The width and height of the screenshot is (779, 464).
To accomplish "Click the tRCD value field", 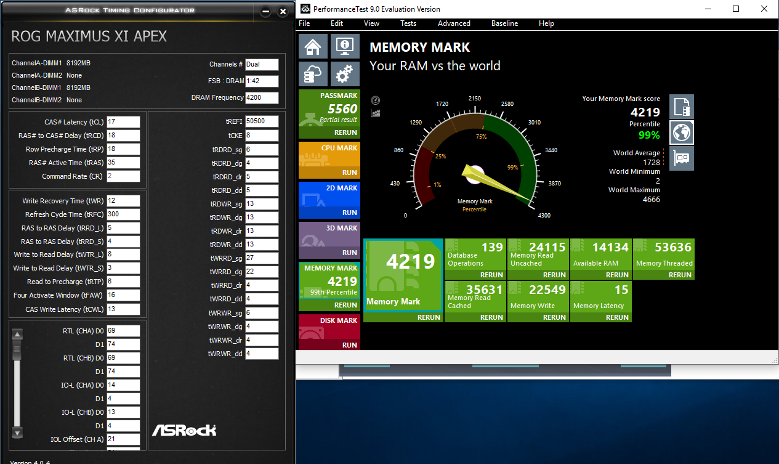I will pyautogui.click(x=123, y=136).
